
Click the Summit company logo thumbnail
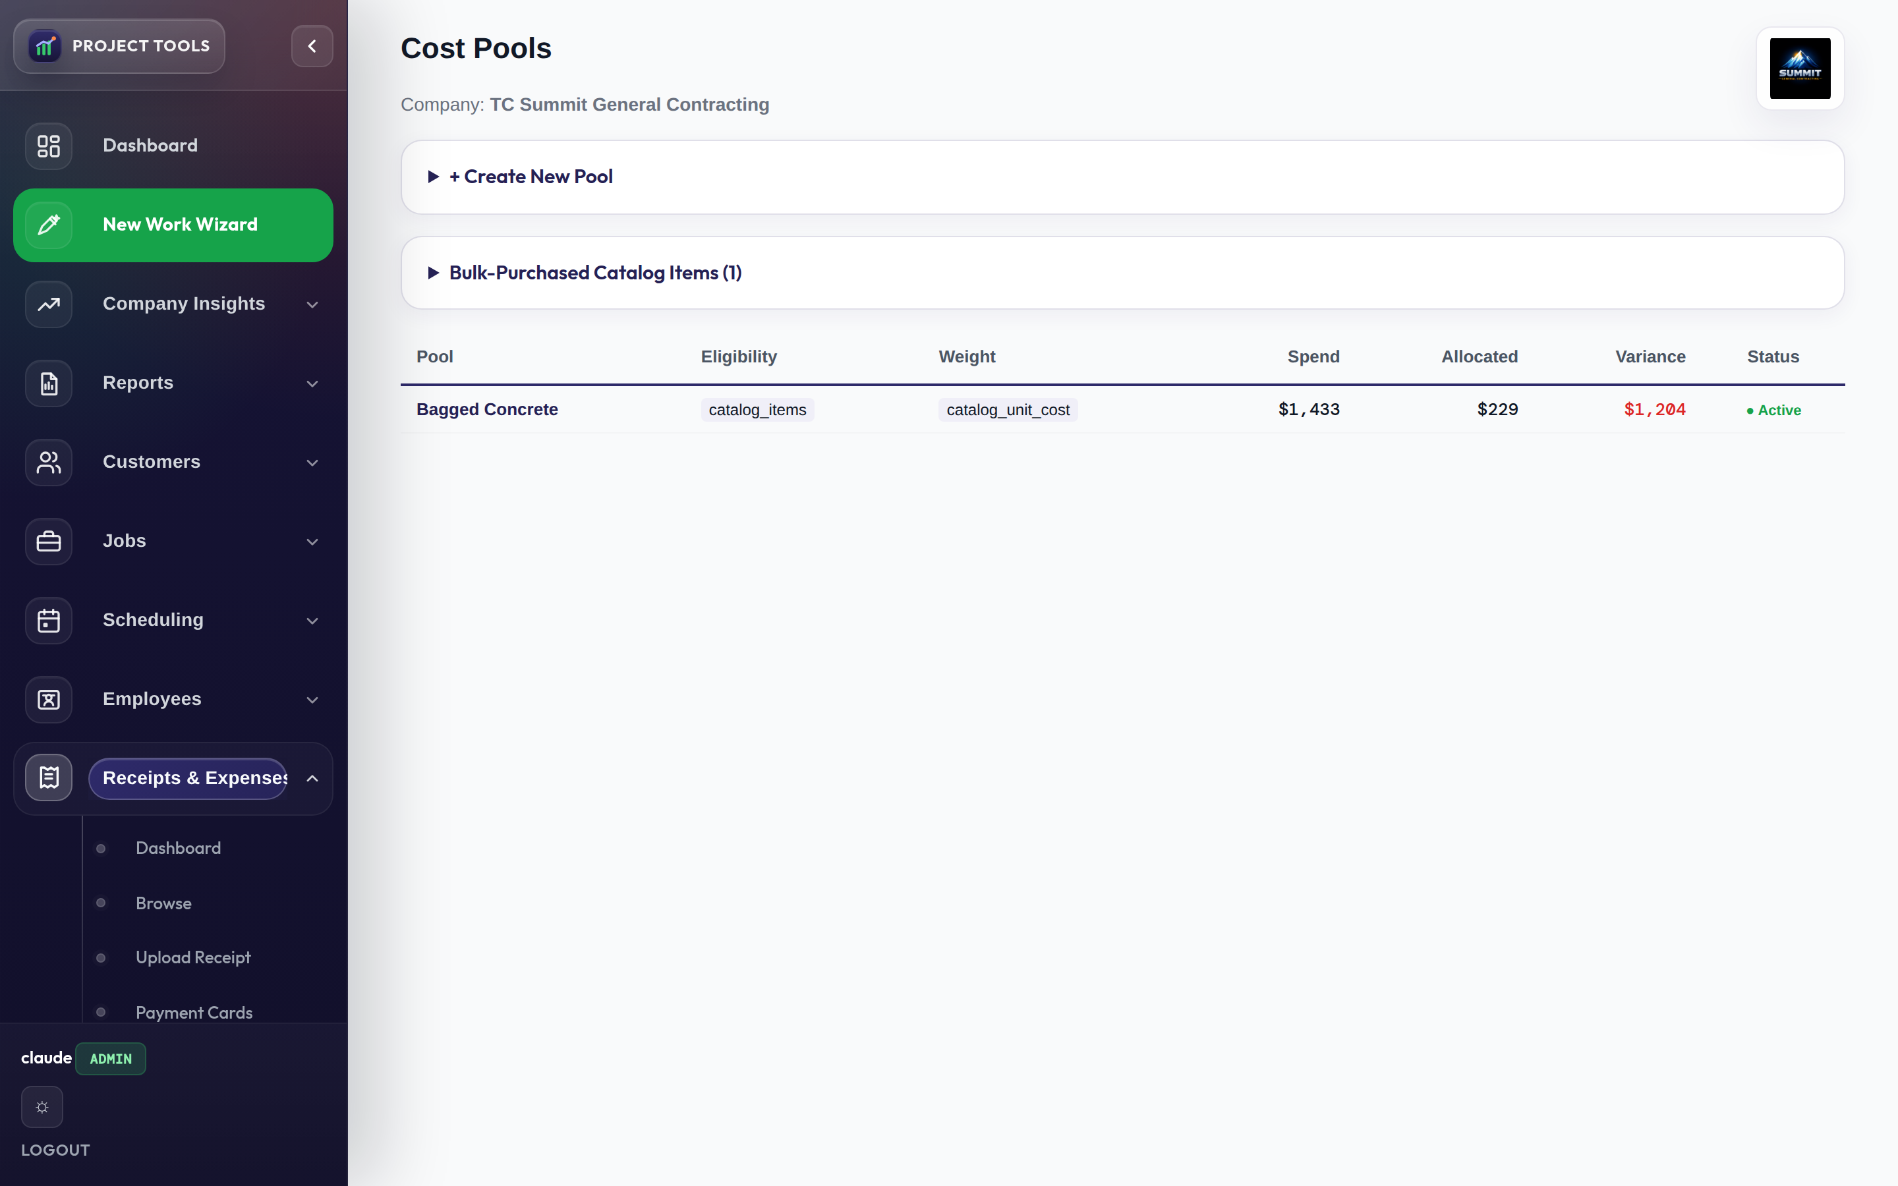point(1800,69)
